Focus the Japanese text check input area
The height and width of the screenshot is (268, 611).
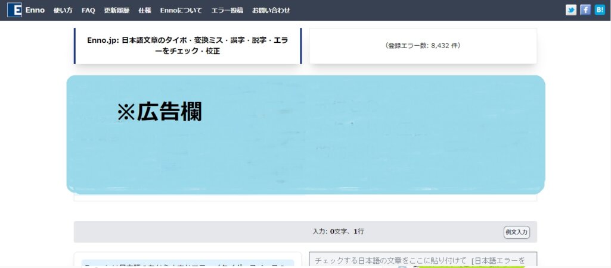[x=423, y=260]
